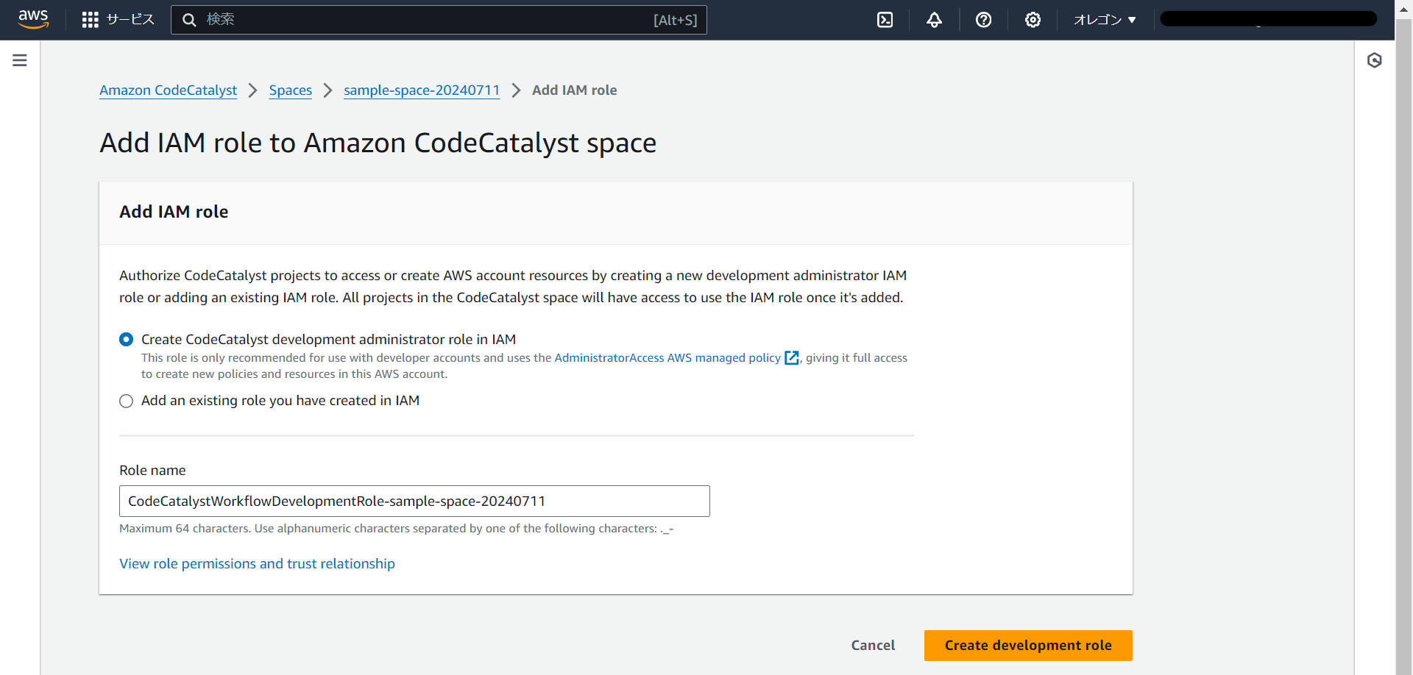The image size is (1413, 675).
Task: Open the account menu dropdown
Action: click(x=1267, y=18)
